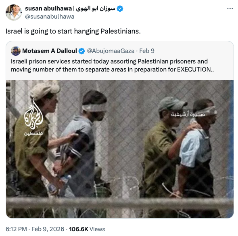Click the Feb 9 date on quoted tweet
The image size is (238, 236).
coord(147,51)
